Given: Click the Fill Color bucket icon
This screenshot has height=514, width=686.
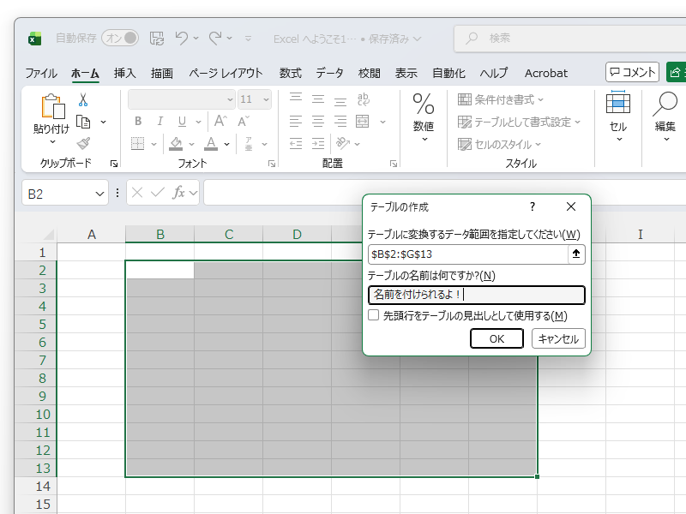Looking at the screenshot, I should [x=176, y=143].
